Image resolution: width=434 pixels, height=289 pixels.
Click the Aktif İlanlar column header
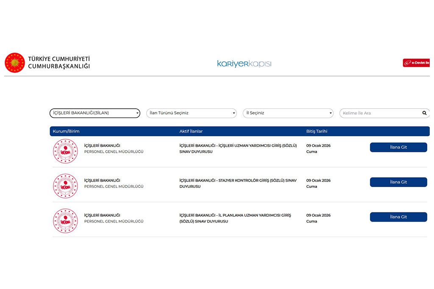click(x=191, y=131)
